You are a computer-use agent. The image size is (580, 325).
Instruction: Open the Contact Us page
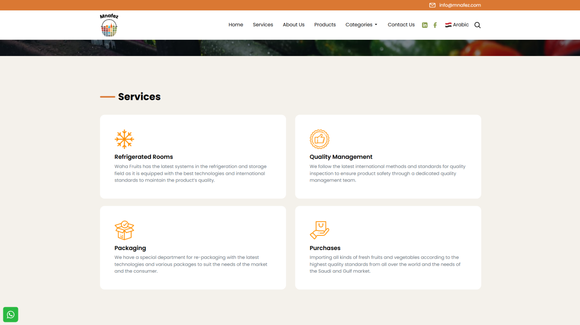(x=401, y=25)
